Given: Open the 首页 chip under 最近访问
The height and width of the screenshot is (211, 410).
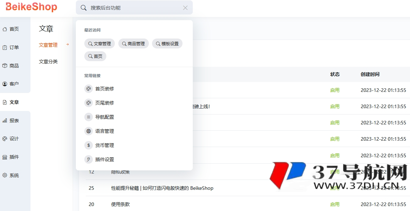Looking at the screenshot, I should [95, 56].
